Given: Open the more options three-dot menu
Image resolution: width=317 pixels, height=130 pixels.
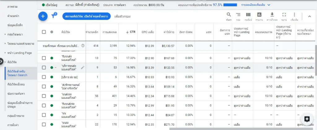Looking at the screenshot, I should pyautogui.click(x=294, y=15).
